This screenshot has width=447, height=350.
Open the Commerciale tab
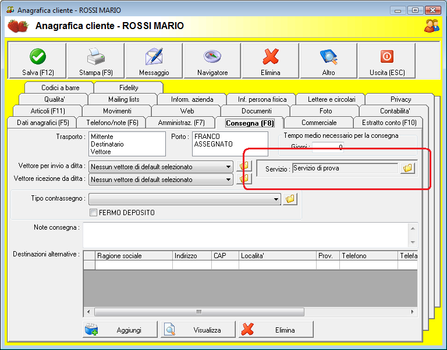(319, 123)
